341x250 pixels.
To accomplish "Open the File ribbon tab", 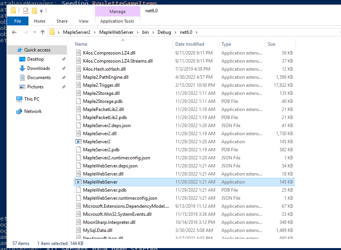I will [x=18, y=21].
